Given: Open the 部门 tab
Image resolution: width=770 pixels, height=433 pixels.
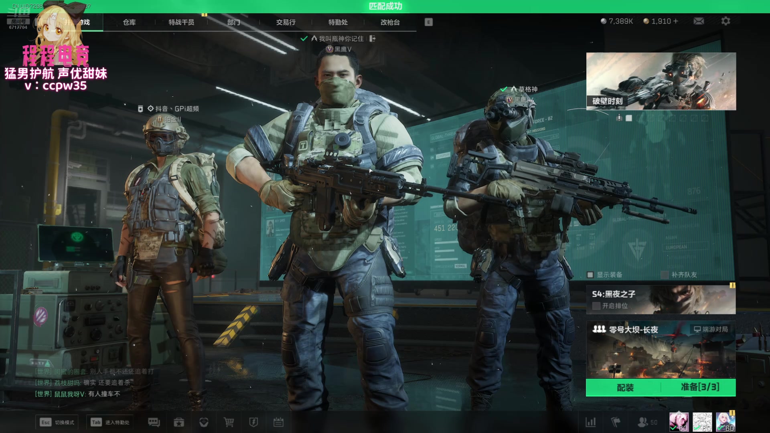Looking at the screenshot, I should [233, 22].
